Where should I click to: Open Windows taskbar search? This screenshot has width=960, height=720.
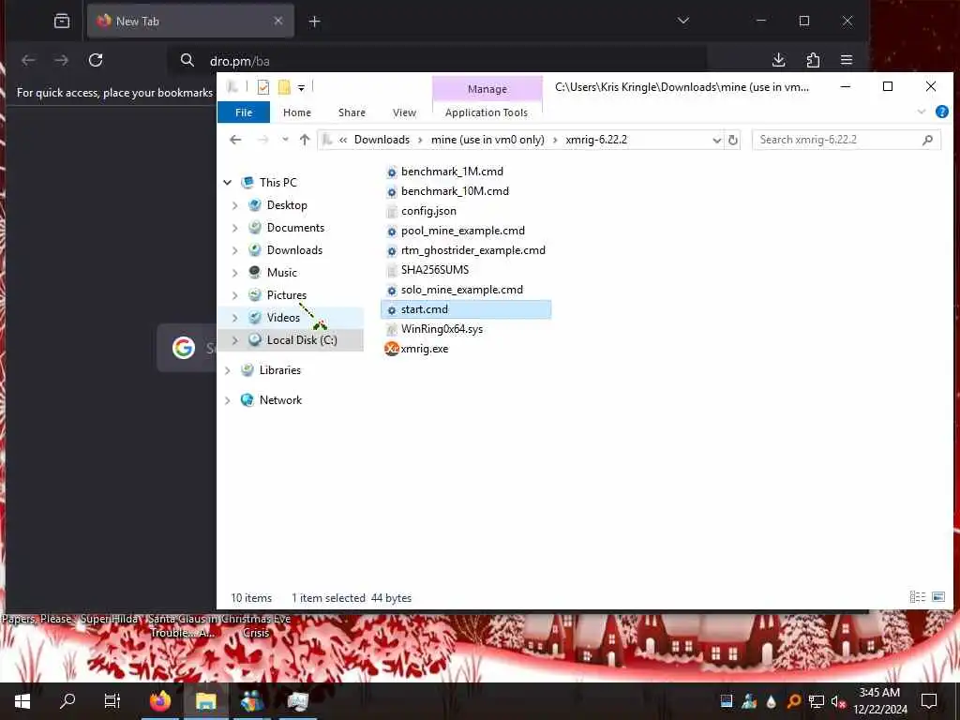coord(67,700)
